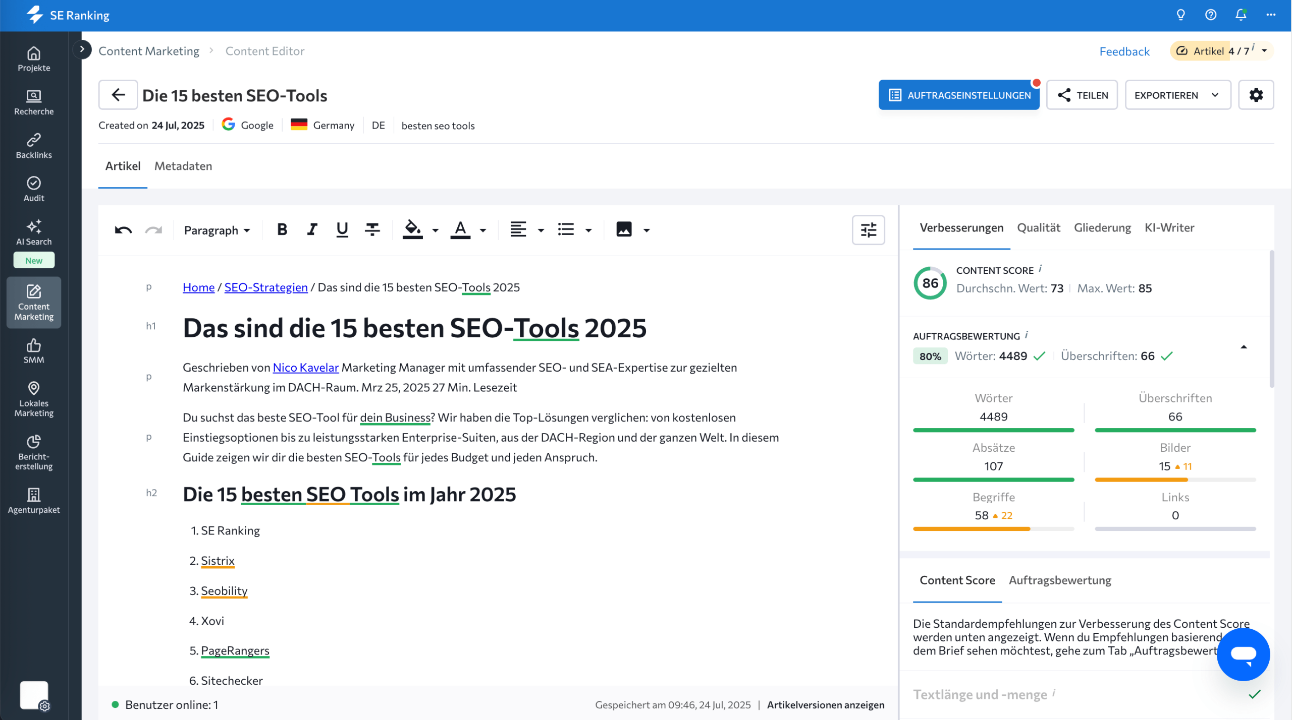
Task: Click Content Marketing breadcrumb
Action: [x=149, y=51]
